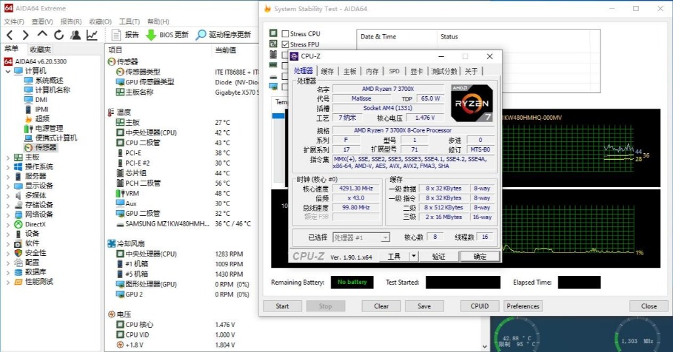The height and width of the screenshot is (352, 673).
Task: Toggle the Stress FPU checkbox
Action: coord(285,44)
